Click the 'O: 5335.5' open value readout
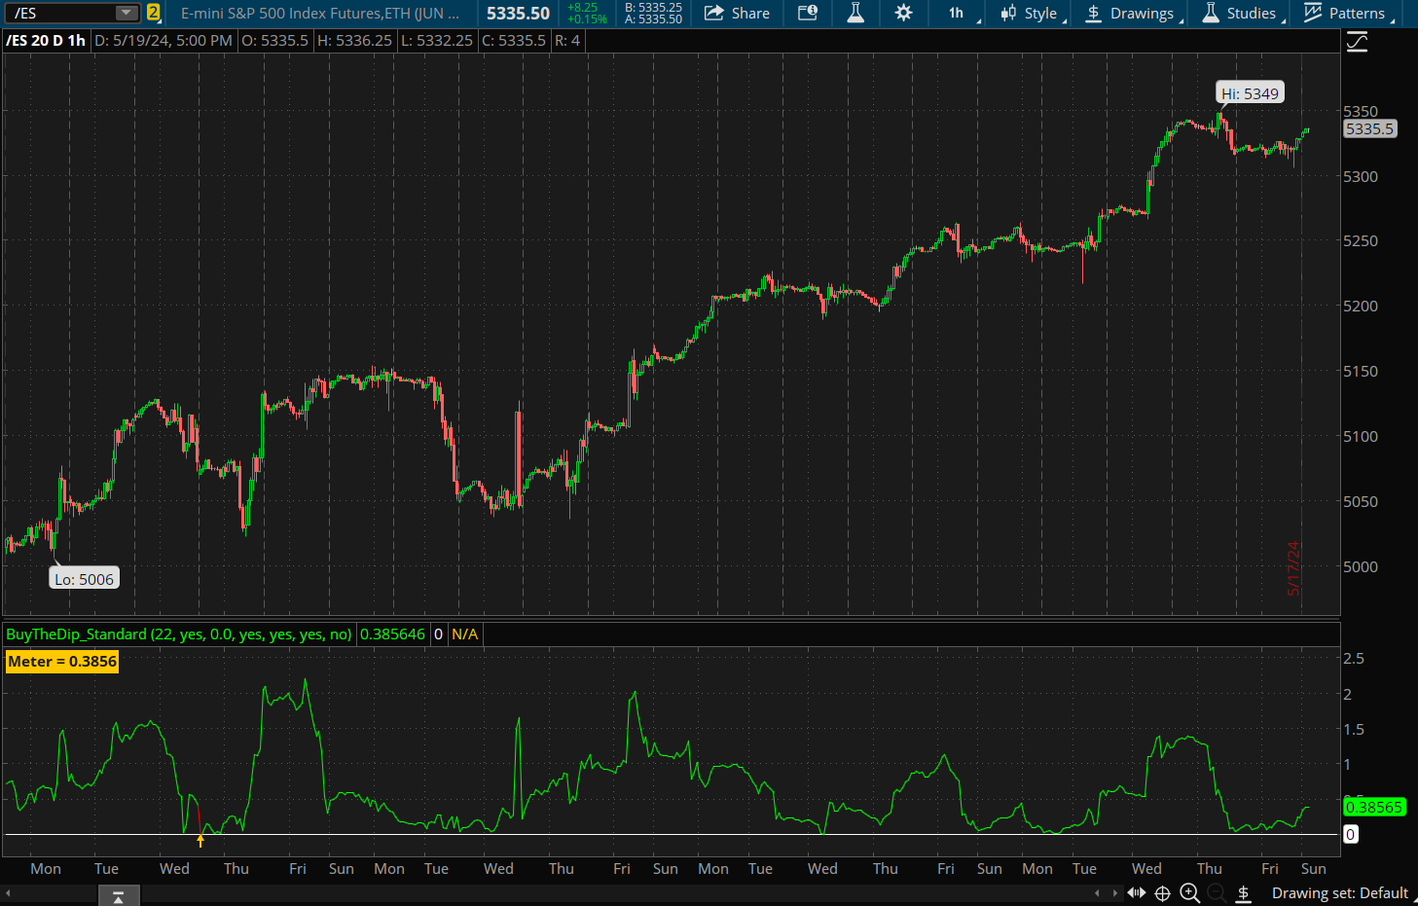The image size is (1418, 906). (274, 40)
